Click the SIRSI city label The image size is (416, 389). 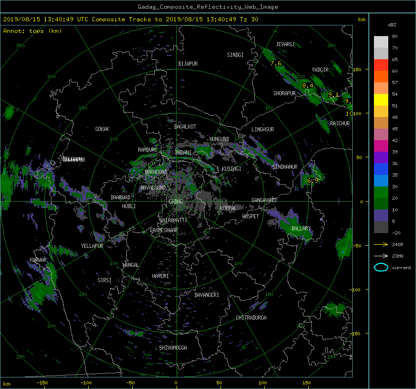tap(104, 280)
